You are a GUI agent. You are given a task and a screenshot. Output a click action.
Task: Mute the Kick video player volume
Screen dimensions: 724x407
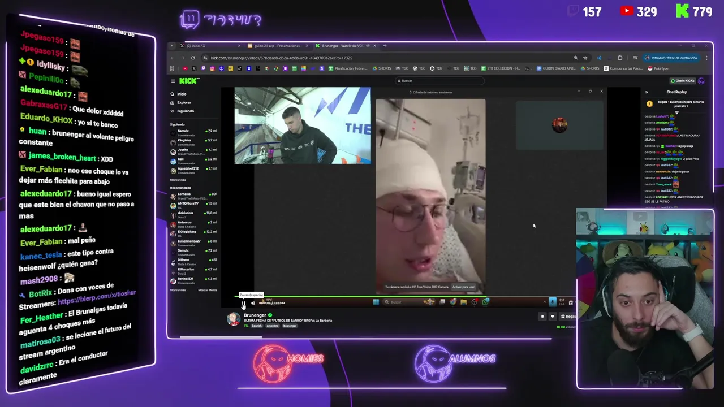pos(253,303)
